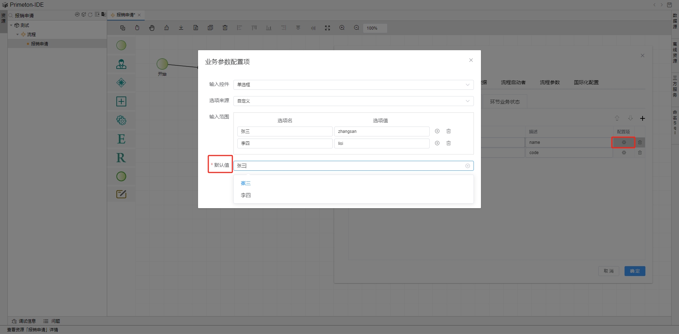
Task: Click the hand pan tool in toolbar
Action: click(152, 28)
